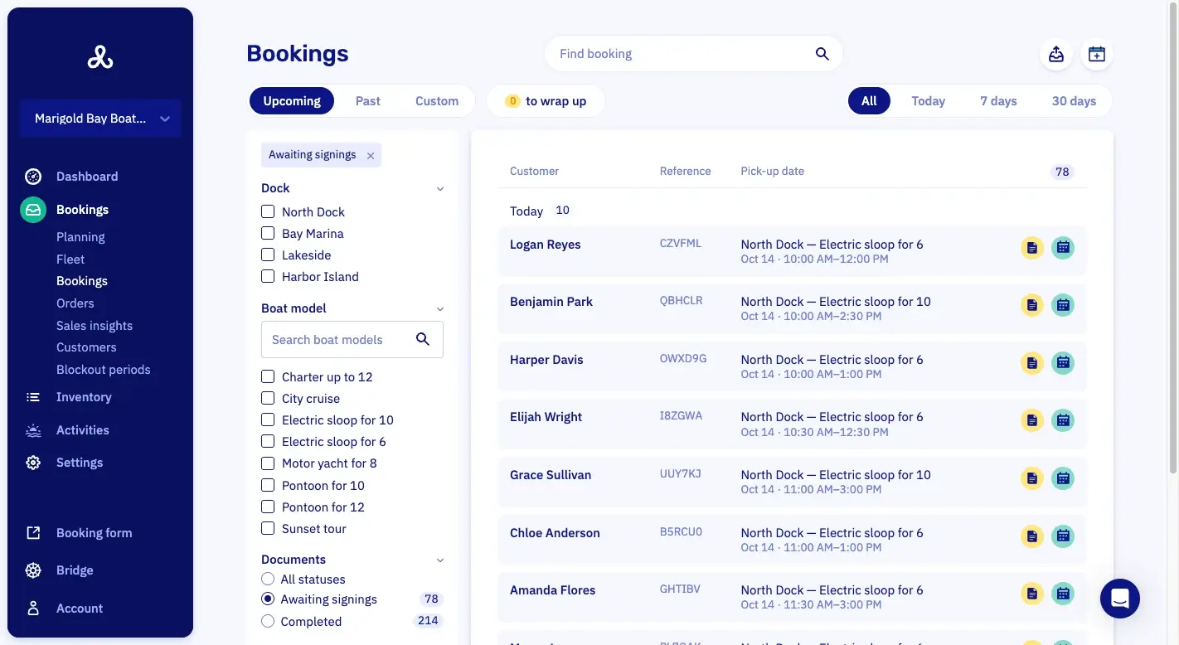Click the Bridge icon in sidebar
This screenshot has height=645, width=1179.
[33, 570]
